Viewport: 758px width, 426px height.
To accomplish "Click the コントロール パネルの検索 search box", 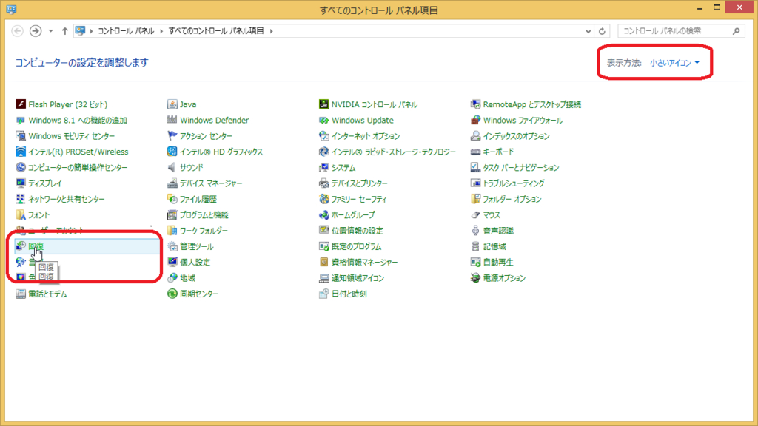I will [681, 31].
